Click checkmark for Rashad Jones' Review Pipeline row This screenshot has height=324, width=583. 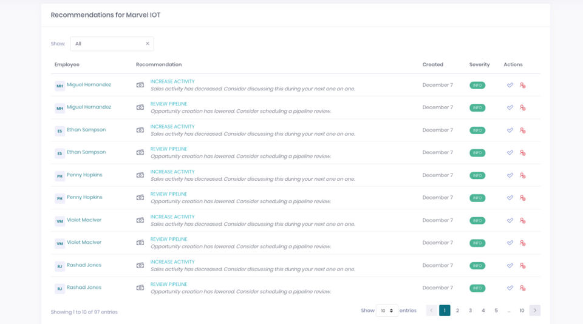click(510, 288)
